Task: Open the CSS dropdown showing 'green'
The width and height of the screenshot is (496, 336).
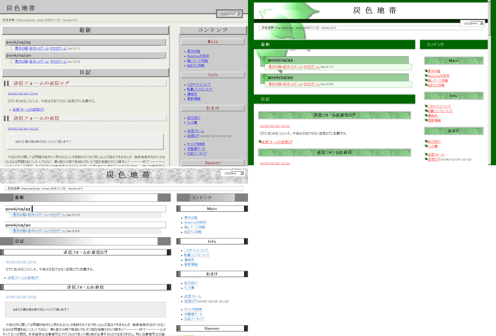Action: pyautogui.click(x=482, y=23)
